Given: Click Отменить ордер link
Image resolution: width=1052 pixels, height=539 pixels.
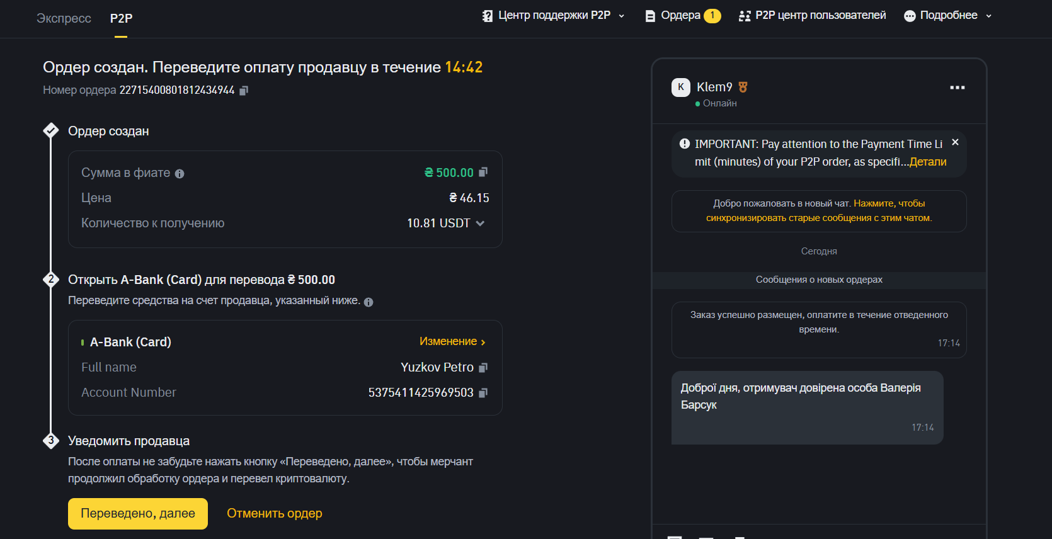Looking at the screenshot, I should coord(275,513).
